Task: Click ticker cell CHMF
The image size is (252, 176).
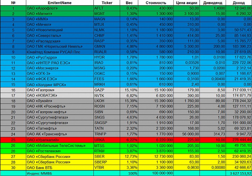Action: click(x=107, y=36)
